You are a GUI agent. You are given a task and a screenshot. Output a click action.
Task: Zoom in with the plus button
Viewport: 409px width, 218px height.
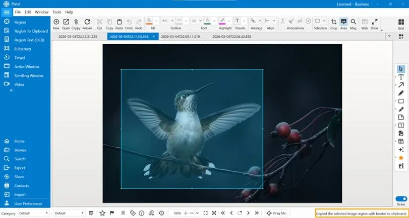click(x=186, y=213)
